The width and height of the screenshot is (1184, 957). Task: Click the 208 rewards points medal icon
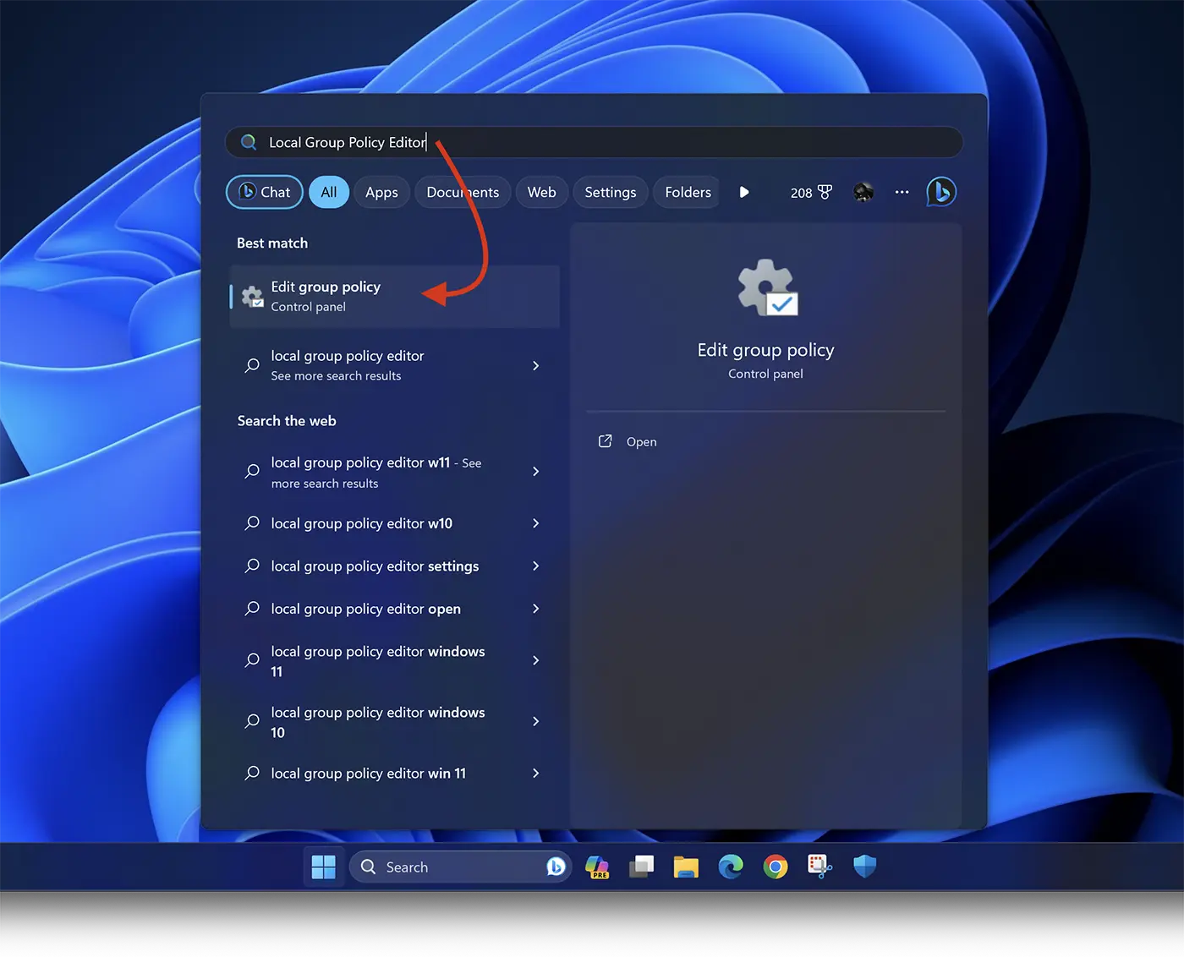click(x=825, y=192)
